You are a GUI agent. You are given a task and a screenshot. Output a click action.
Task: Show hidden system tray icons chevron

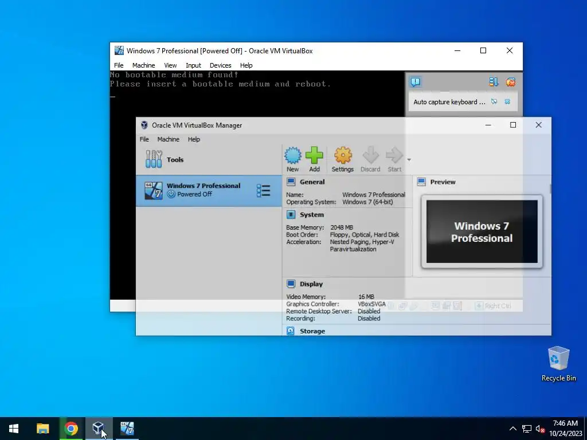[x=513, y=429]
